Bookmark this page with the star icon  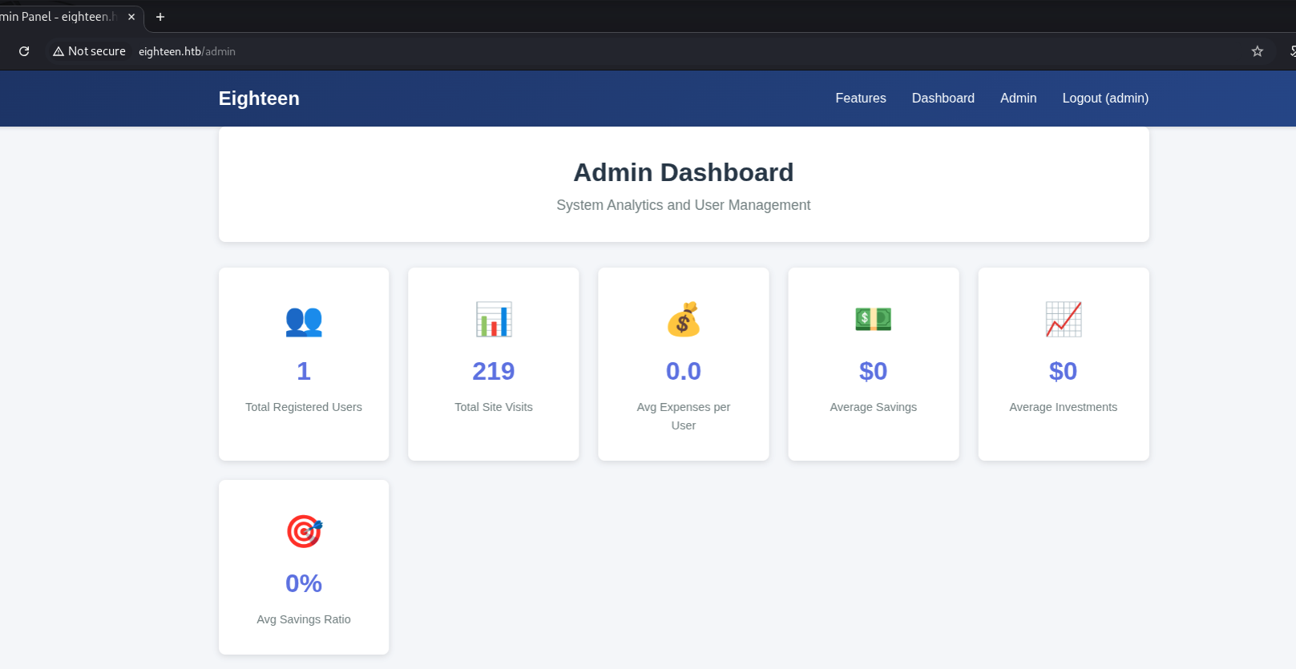click(1257, 51)
